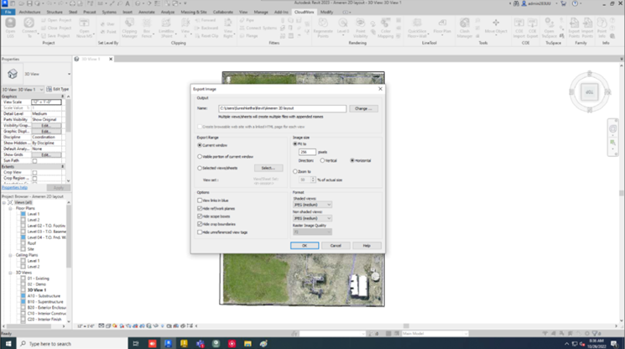Viewport: 625px width, 349px height.
Task: Toggle the Sun Path checkbox in Properties
Action: pos(34,161)
